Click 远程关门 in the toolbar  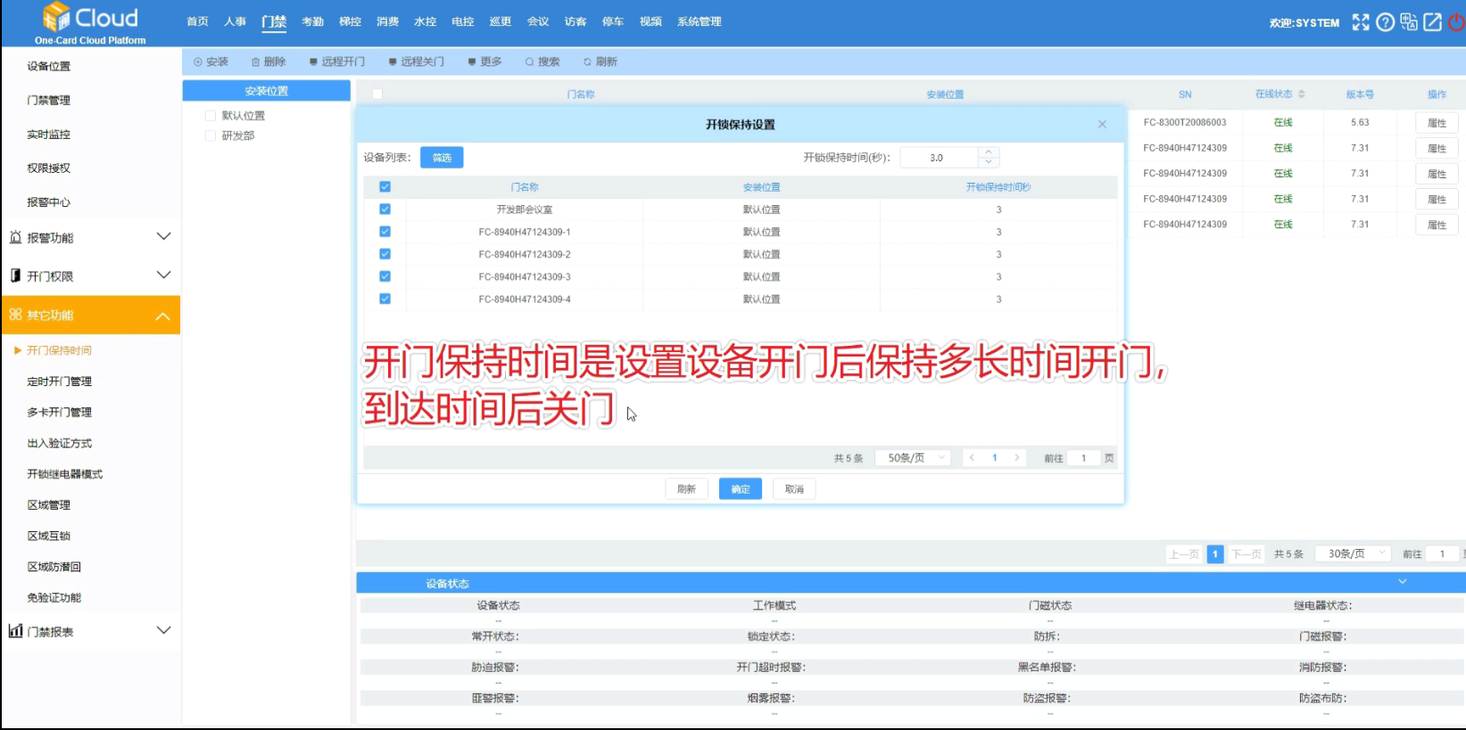click(x=416, y=62)
